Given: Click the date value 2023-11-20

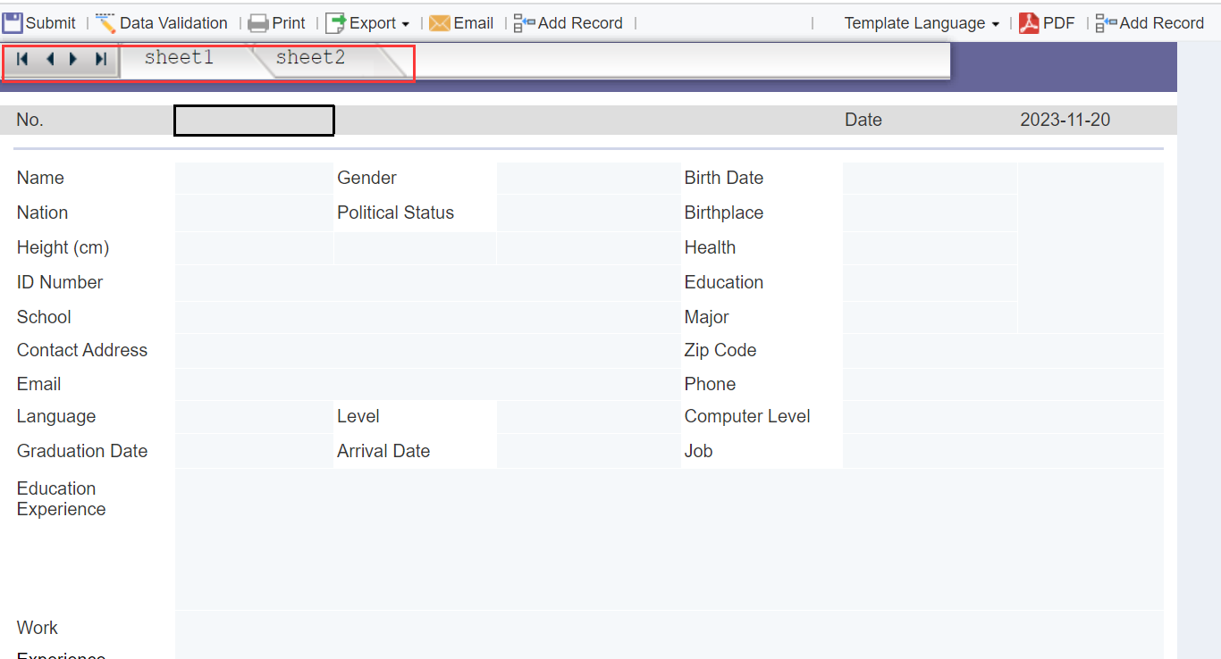Looking at the screenshot, I should point(1065,121).
